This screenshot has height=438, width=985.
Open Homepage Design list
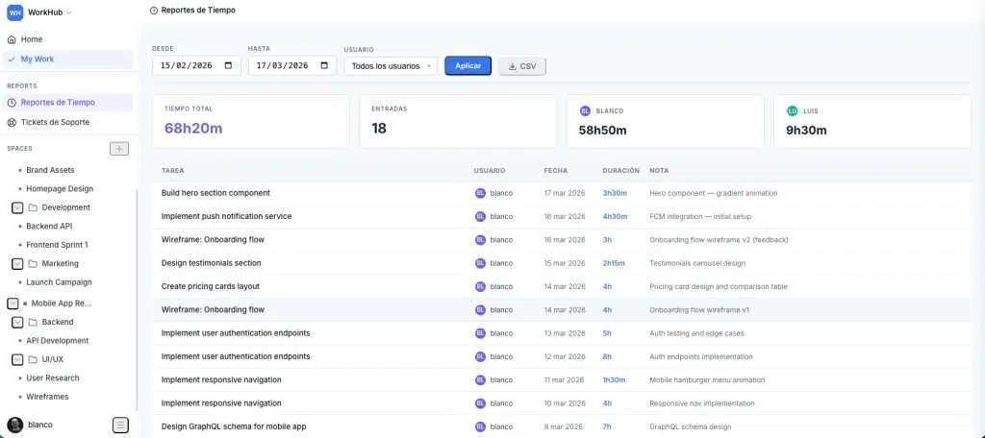60,188
